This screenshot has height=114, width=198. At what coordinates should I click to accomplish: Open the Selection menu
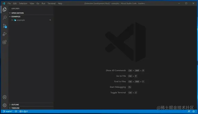(x=23, y=3)
